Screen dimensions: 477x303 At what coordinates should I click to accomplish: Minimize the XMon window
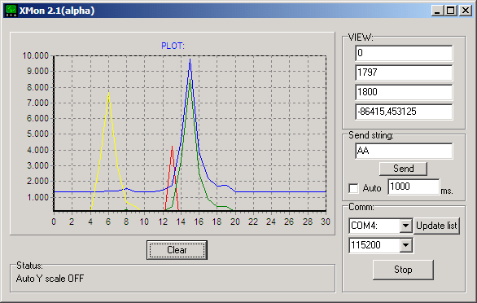coord(437,11)
